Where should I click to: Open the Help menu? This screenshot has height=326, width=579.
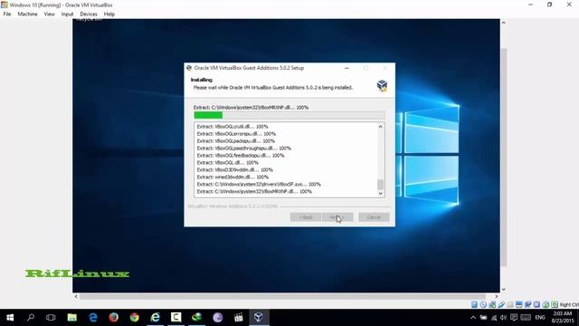click(x=109, y=14)
